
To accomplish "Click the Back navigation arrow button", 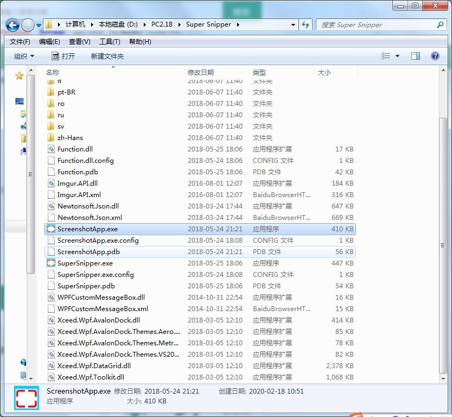I will tap(12, 25).
